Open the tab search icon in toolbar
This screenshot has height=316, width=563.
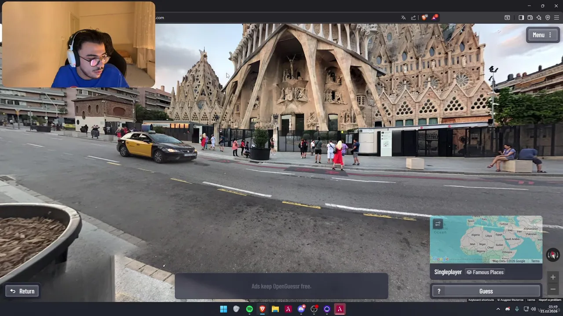pos(507,18)
